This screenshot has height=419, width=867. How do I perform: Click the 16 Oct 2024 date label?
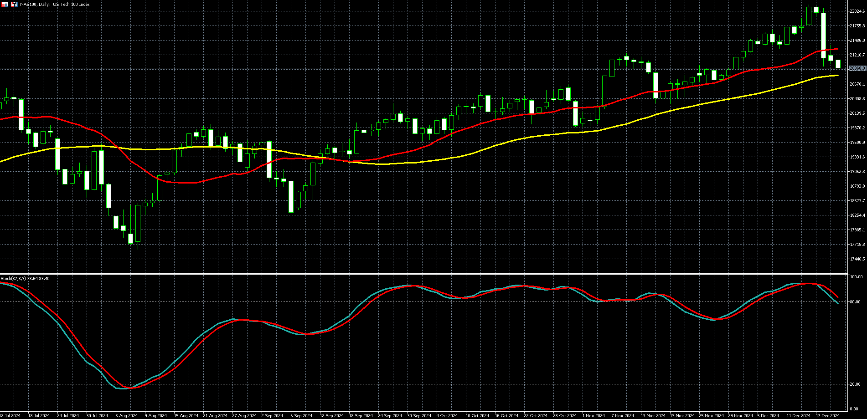507,416
